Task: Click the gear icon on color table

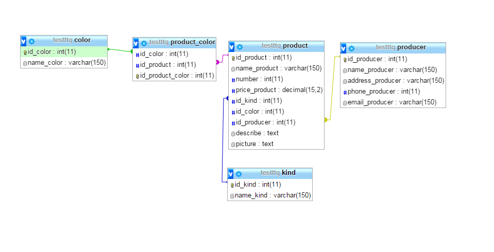Action: coord(31,41)
